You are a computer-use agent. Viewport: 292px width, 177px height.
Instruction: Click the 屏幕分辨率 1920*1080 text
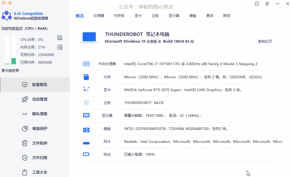[163, 116]
